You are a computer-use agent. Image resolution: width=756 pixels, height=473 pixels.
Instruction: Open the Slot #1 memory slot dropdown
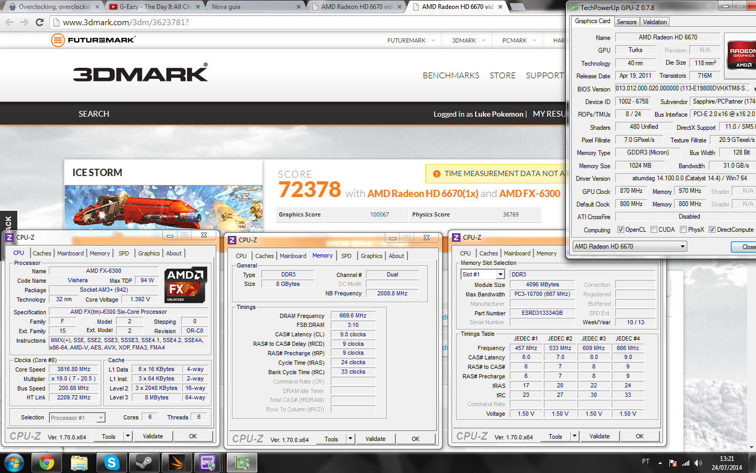click(x=483, y=274)
